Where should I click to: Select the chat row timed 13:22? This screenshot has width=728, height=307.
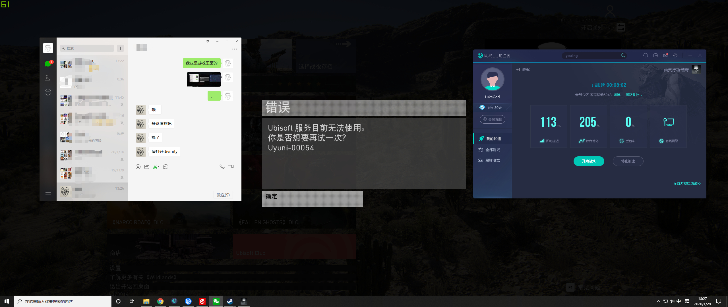92,65
